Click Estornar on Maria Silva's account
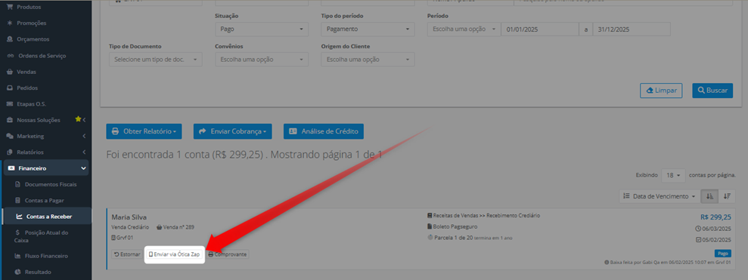748x280 pixels. coord(127,254)
